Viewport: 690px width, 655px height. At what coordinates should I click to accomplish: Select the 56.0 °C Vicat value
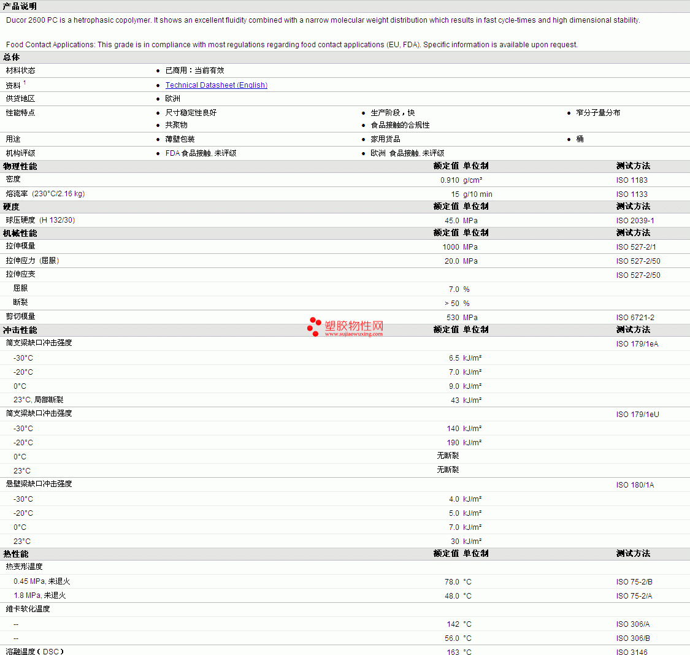458,638
